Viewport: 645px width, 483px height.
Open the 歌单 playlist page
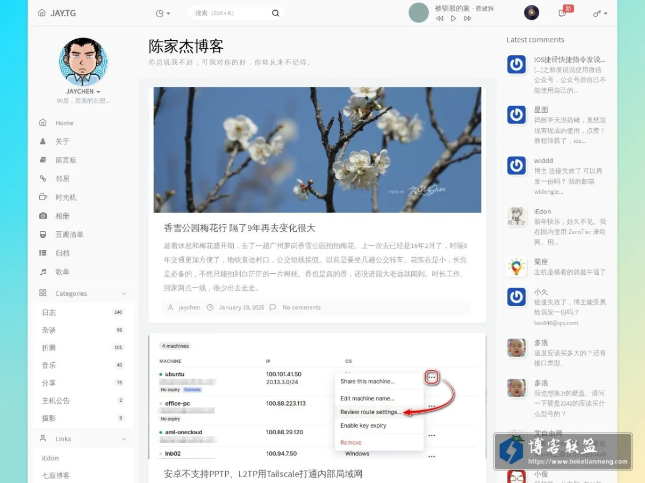coord(62,272)
